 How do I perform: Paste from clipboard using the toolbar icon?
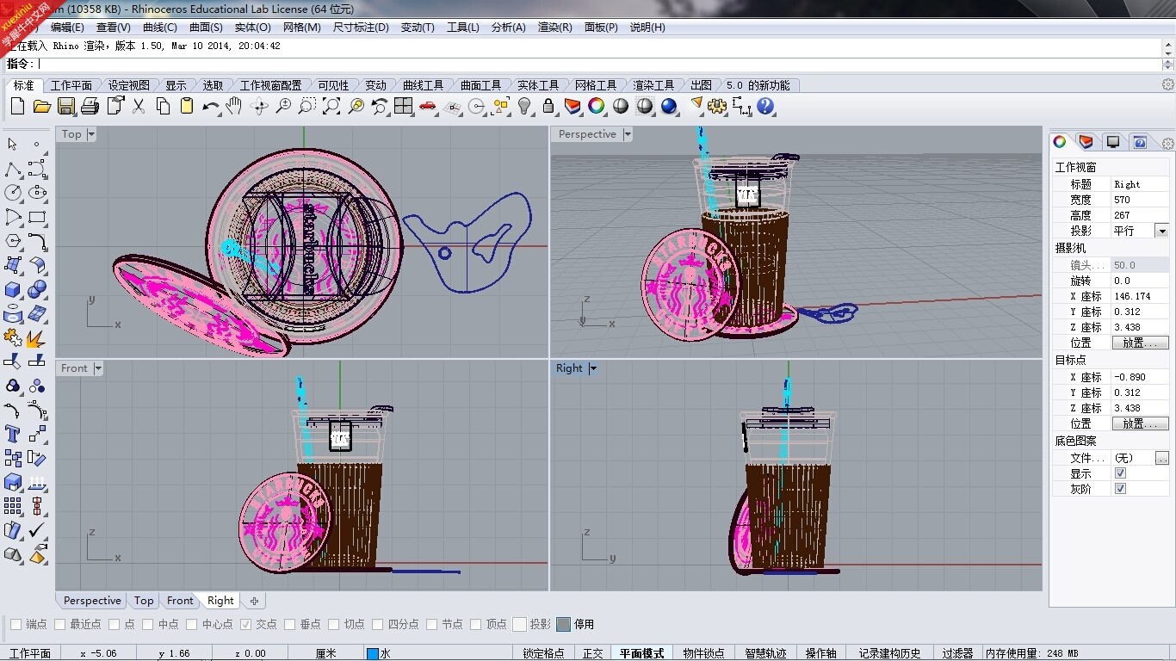point(186,106)
